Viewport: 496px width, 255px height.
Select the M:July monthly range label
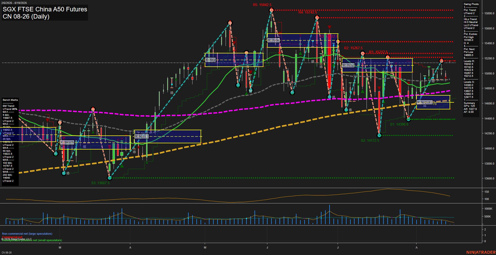tap(348, 65)
